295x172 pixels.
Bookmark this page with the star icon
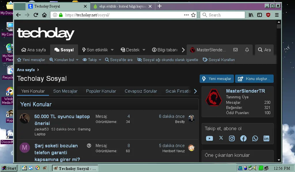tap(193, 15)
